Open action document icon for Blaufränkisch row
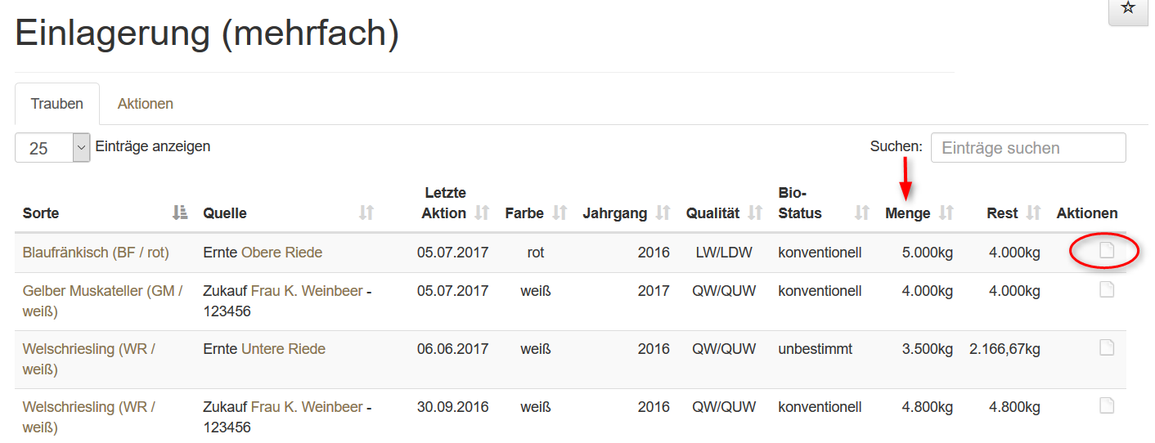Image resolution: width=1155 pixels, height=443 pixels. point(1106,251)
